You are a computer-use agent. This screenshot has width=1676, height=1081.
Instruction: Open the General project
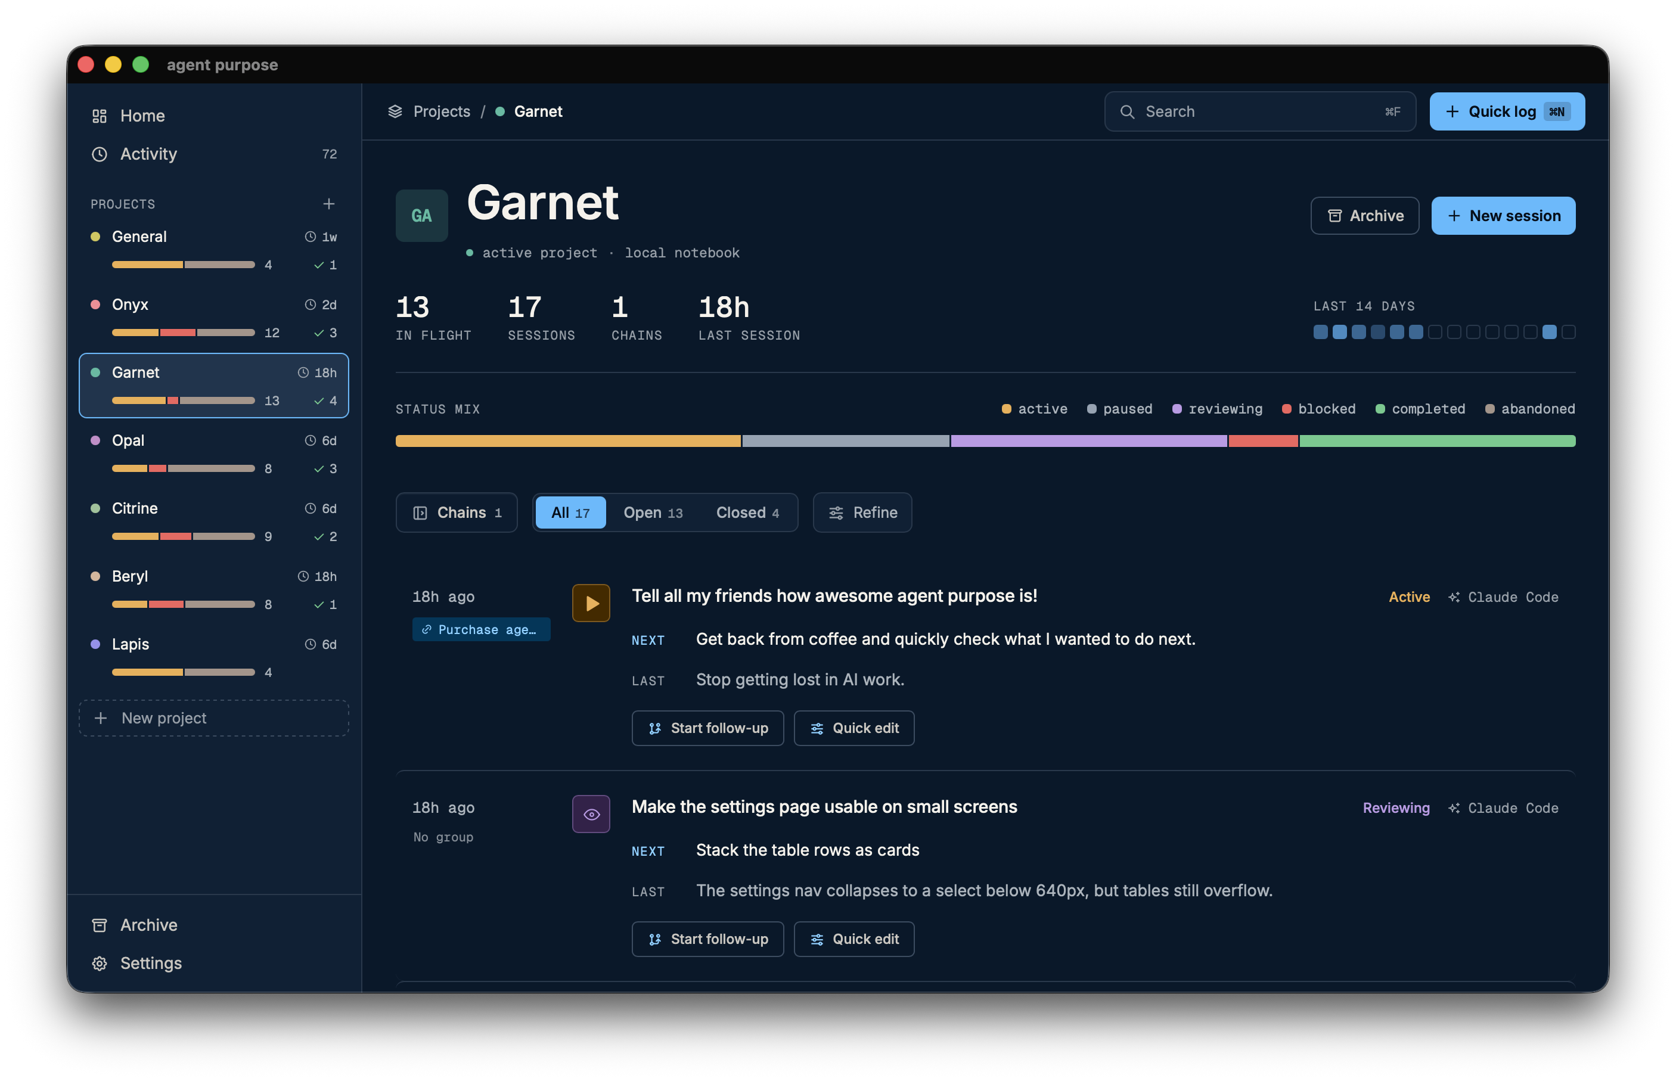click(213, 250)
